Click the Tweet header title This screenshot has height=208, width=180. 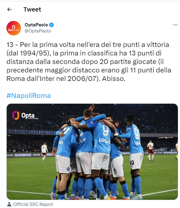tap(32, 9)
